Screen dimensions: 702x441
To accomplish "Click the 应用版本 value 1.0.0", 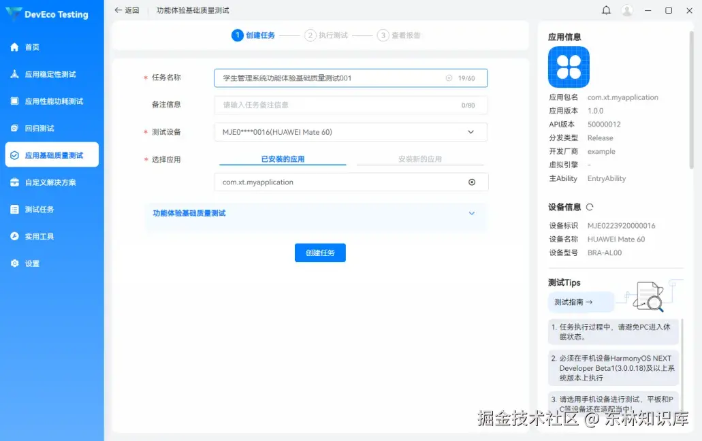I will 596,111.
